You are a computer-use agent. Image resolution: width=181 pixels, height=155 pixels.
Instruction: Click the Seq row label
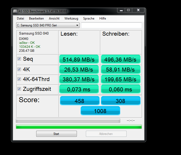[28, 59]
